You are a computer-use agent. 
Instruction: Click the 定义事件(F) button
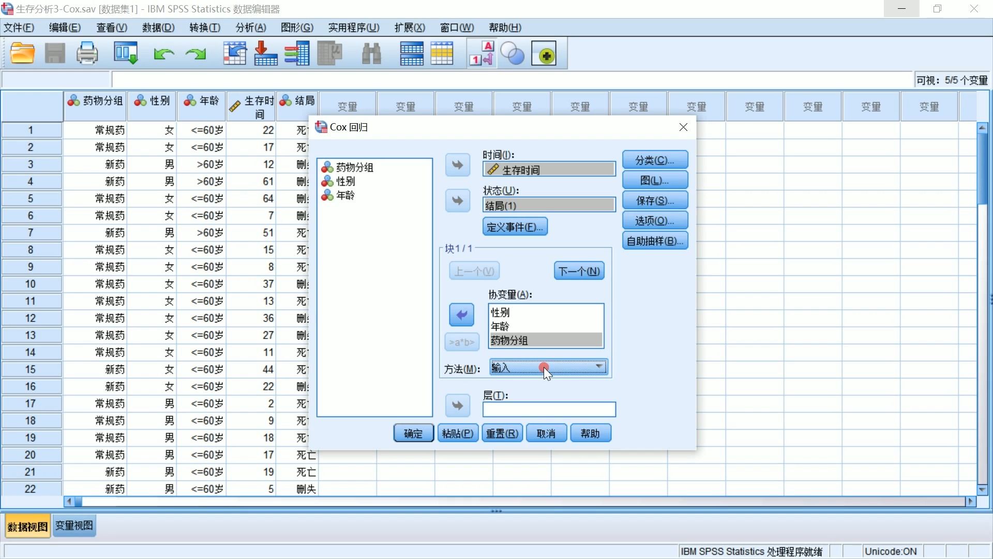(515, 226)
